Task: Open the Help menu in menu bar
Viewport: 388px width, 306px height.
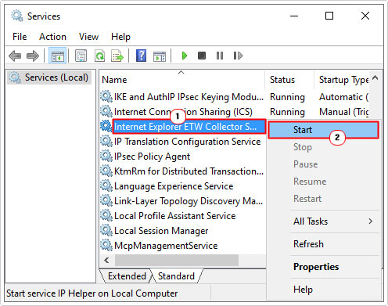Action: 120,37
